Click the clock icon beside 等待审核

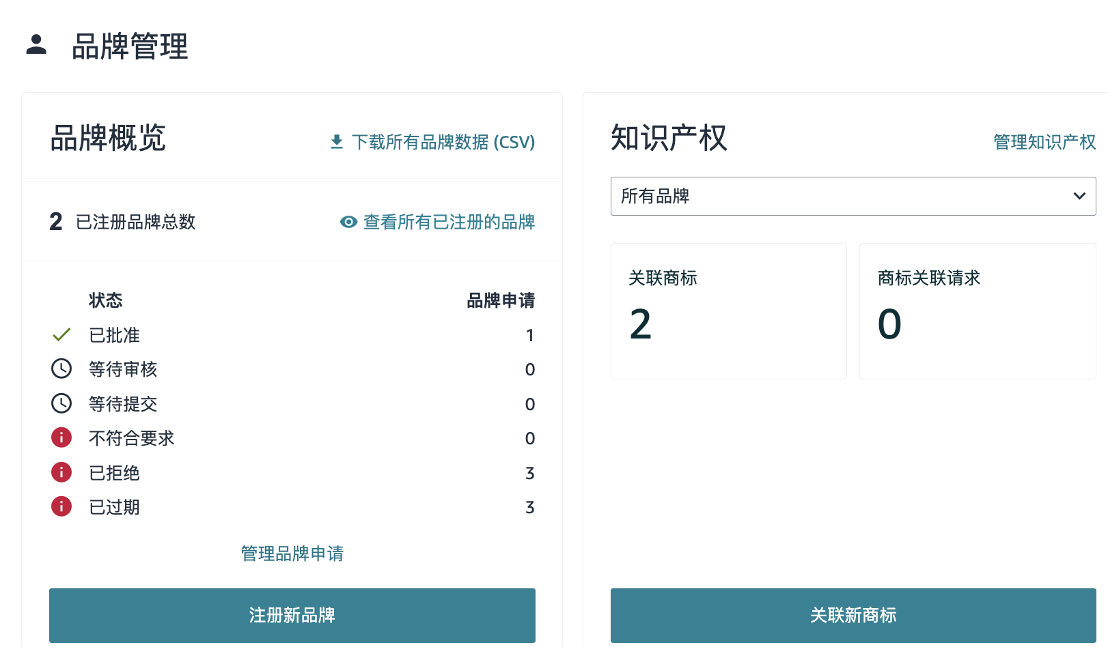click(x=61, y=369)
